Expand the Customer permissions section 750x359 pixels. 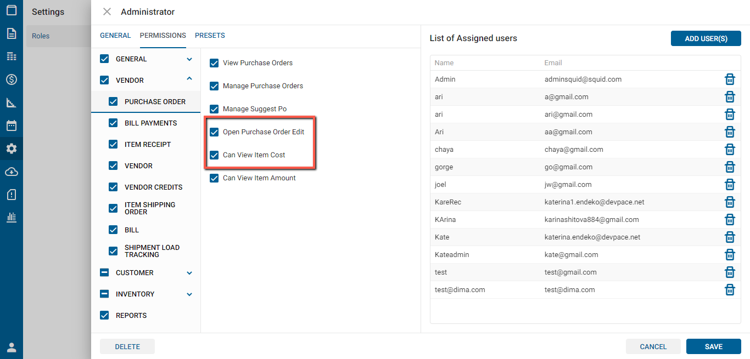point(189,273)
